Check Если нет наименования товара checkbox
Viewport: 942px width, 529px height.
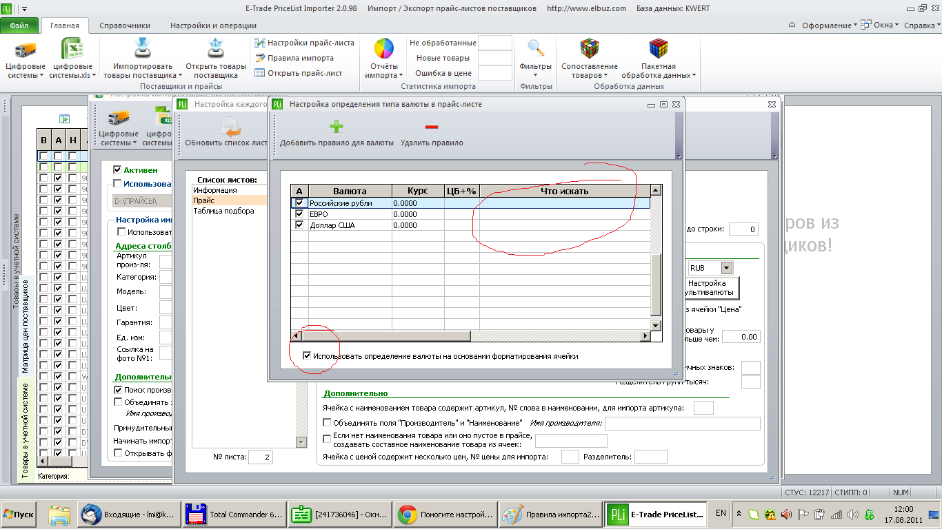pyautogui.click(x=327, y=439)
